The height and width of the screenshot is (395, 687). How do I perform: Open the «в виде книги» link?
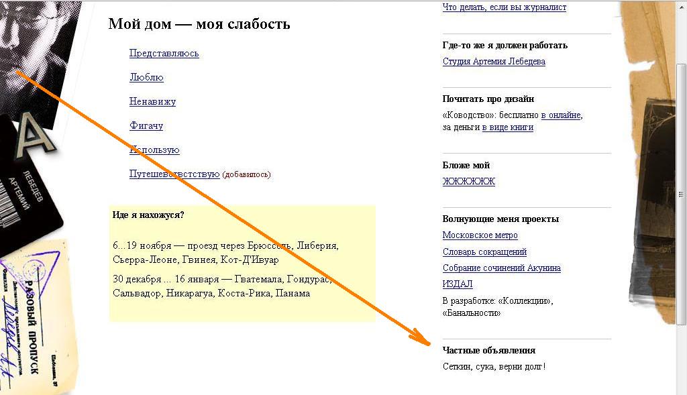pyautogui.click(x=508, y=127)
